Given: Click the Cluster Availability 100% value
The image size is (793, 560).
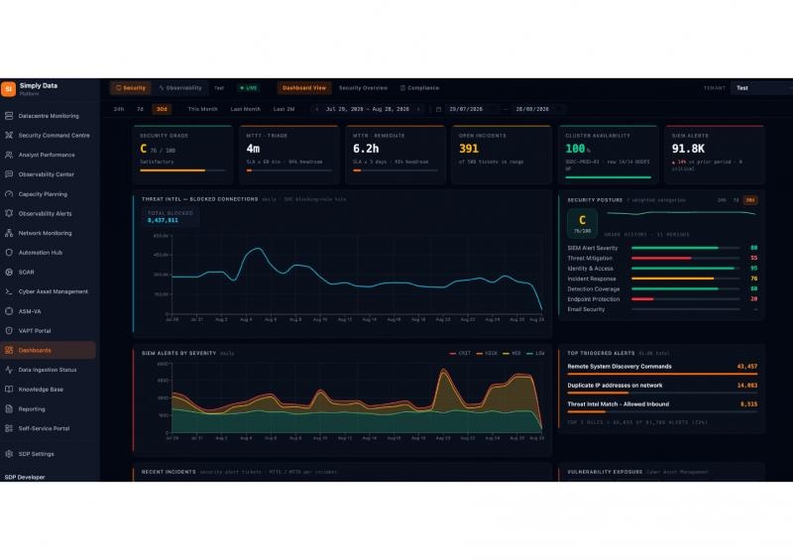Looking at the screenshot, I should [x=578, y=149].
